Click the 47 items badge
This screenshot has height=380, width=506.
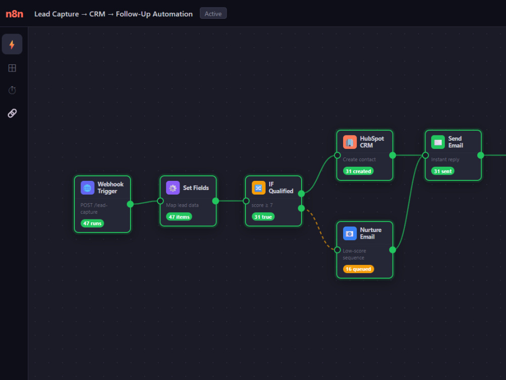179,217
